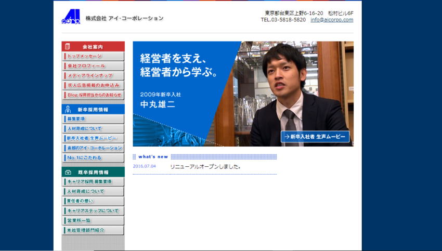
Task: Open the 会社プロフィール menu item
Action: click(x=93, y=66)
